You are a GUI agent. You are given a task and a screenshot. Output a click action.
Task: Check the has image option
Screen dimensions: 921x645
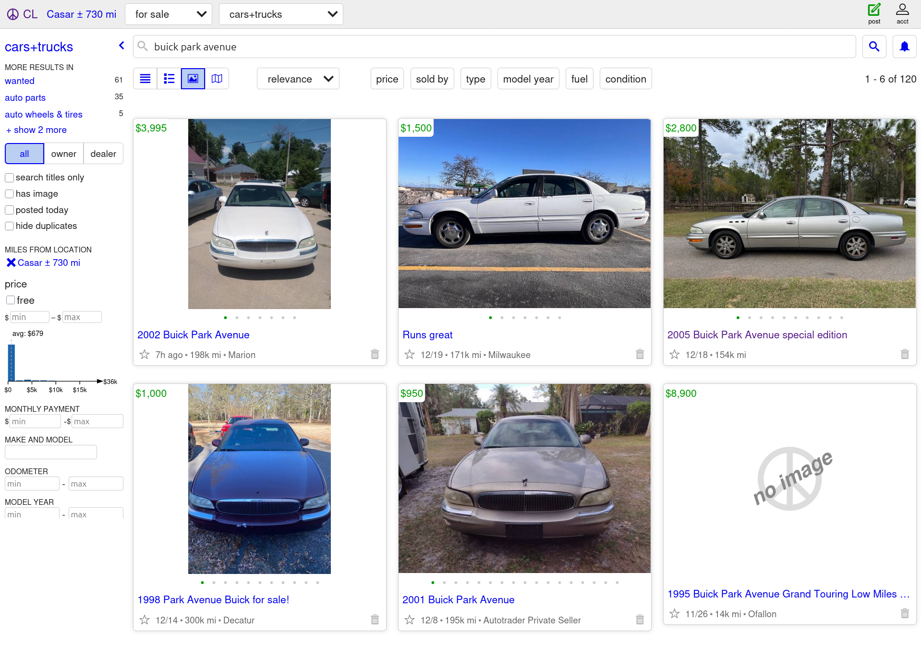(9, 194)
